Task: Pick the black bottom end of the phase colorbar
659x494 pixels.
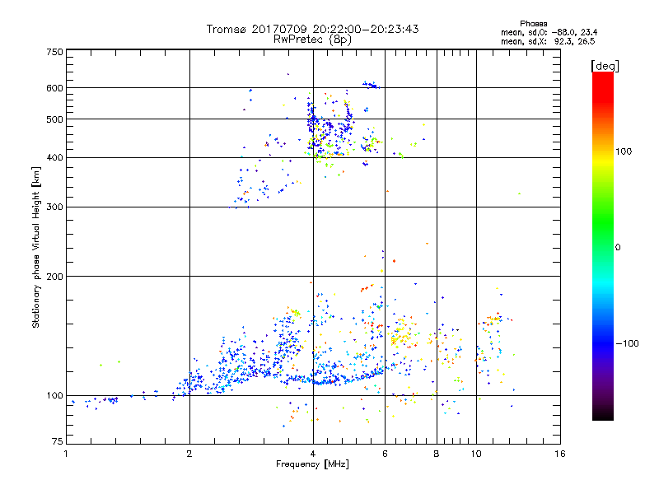Action: click(603, 414)
